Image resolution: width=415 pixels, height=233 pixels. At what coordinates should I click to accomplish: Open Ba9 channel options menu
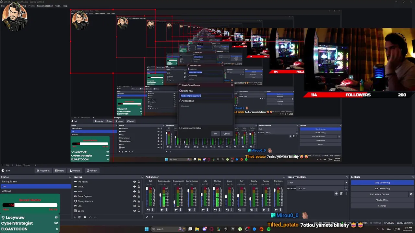tap(153, 210)
